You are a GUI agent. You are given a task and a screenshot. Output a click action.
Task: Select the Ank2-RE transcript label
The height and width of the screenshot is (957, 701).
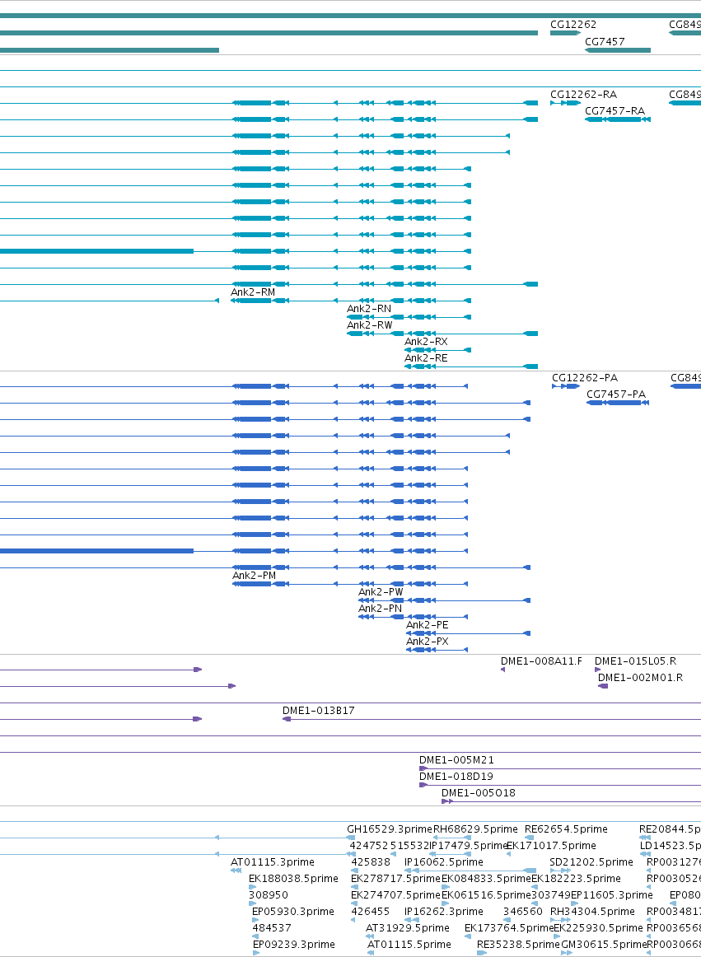[x=426, y=357]
